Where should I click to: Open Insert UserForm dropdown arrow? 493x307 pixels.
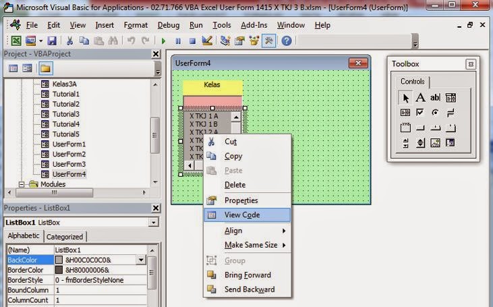[x=40, y=41]
